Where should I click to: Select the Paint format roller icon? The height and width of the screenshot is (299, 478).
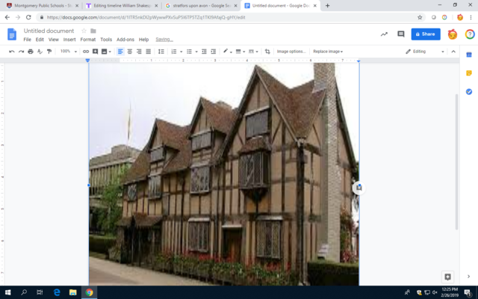point(49,52)
